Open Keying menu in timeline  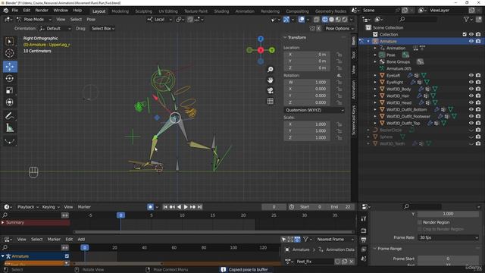51,207
